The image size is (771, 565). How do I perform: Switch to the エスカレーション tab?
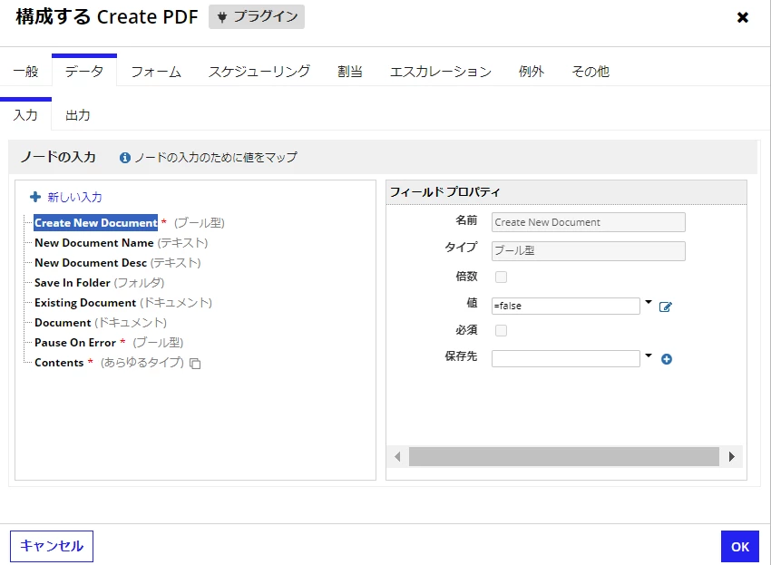(441, 72)
